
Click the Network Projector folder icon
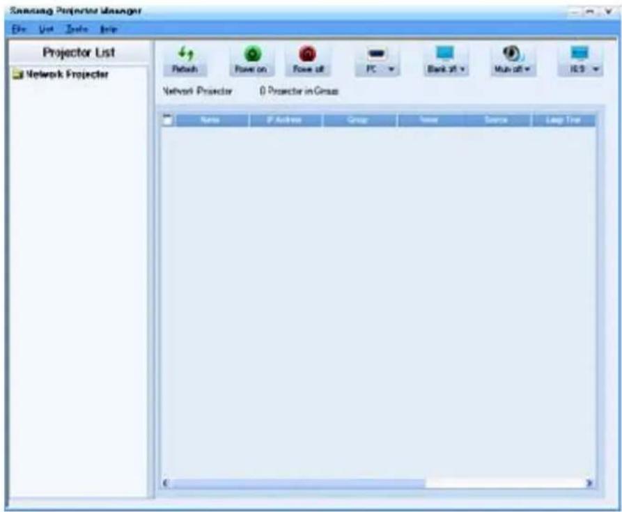tap(18, 74)
